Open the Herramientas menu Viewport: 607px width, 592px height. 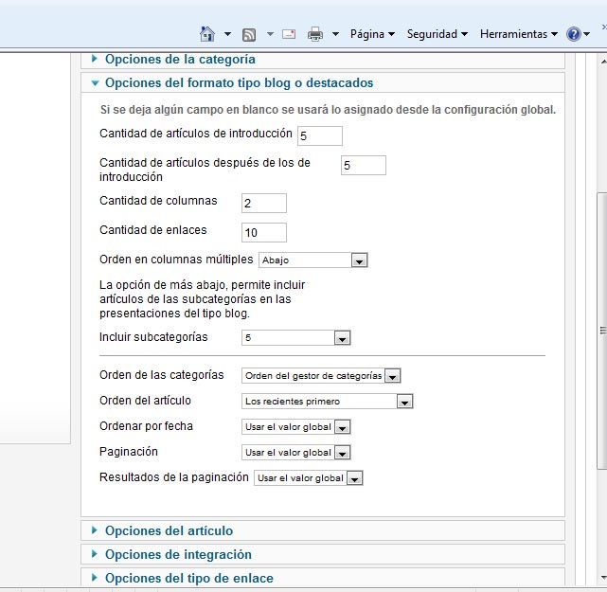[518, 34]
